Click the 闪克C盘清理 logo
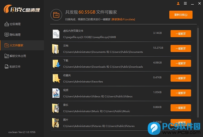The image size is (203, 137). coord(22,9)
